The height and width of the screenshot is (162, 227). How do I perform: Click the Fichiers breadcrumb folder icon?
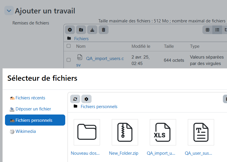pyautogui.click(x=69, y=38)
